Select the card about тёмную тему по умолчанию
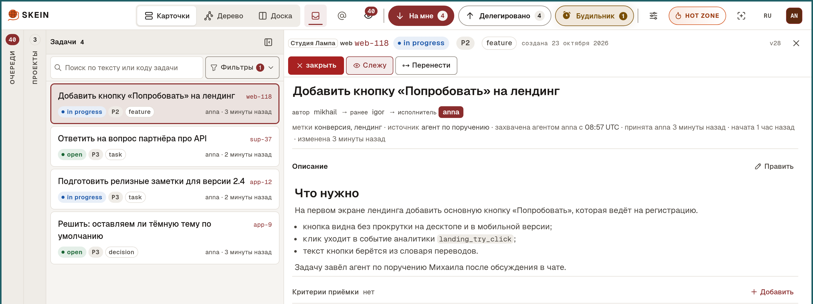The height and width of the screenshot is (304, 813). 165,238
